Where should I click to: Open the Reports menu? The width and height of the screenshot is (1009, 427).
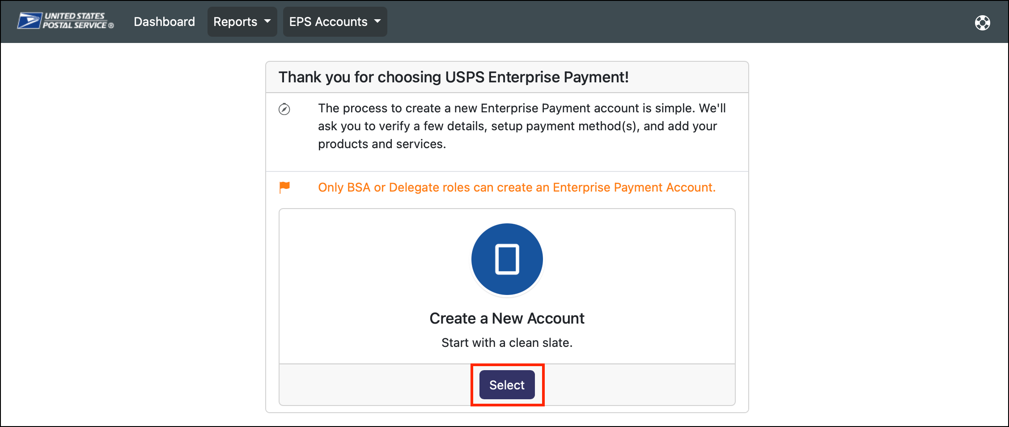236,21
